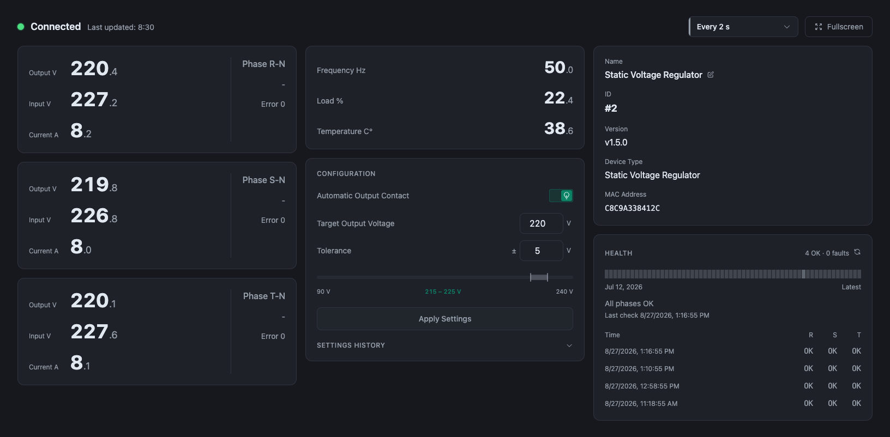Click the health history timeline bar
Viewport: 890px width, 437px height.
click(732, 274)
